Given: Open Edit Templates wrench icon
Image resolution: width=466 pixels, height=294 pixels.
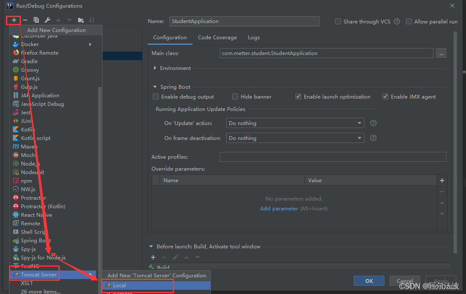Looking at the screenshot, I should (47, 20).
